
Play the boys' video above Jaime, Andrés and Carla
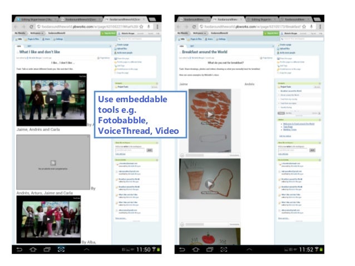(x=51, y=99)
